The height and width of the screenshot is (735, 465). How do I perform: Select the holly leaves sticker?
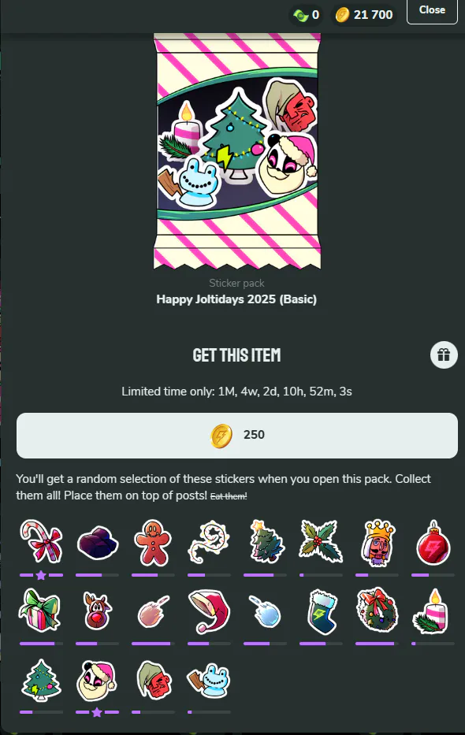321,541
